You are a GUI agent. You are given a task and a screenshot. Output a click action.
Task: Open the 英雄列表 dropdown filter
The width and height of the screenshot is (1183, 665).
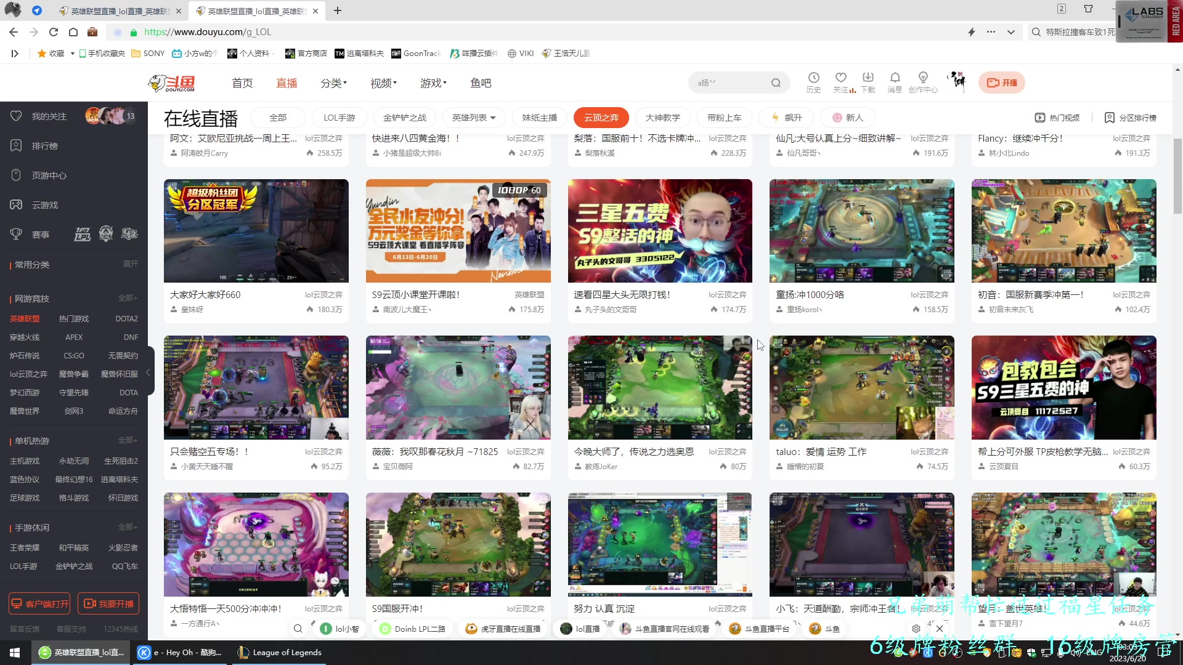point(473,118)
